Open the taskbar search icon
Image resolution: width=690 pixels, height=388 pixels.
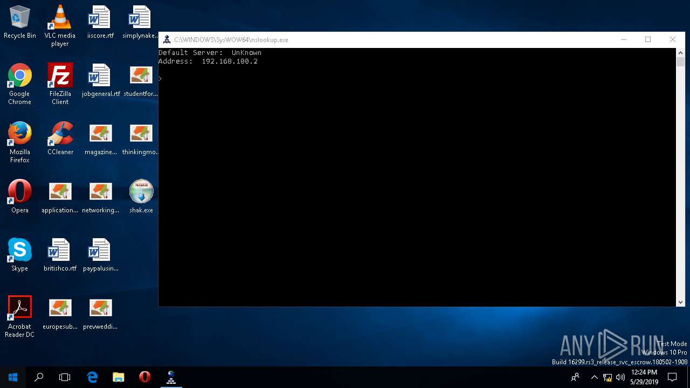pyautogui.click(x=39, y=377)
